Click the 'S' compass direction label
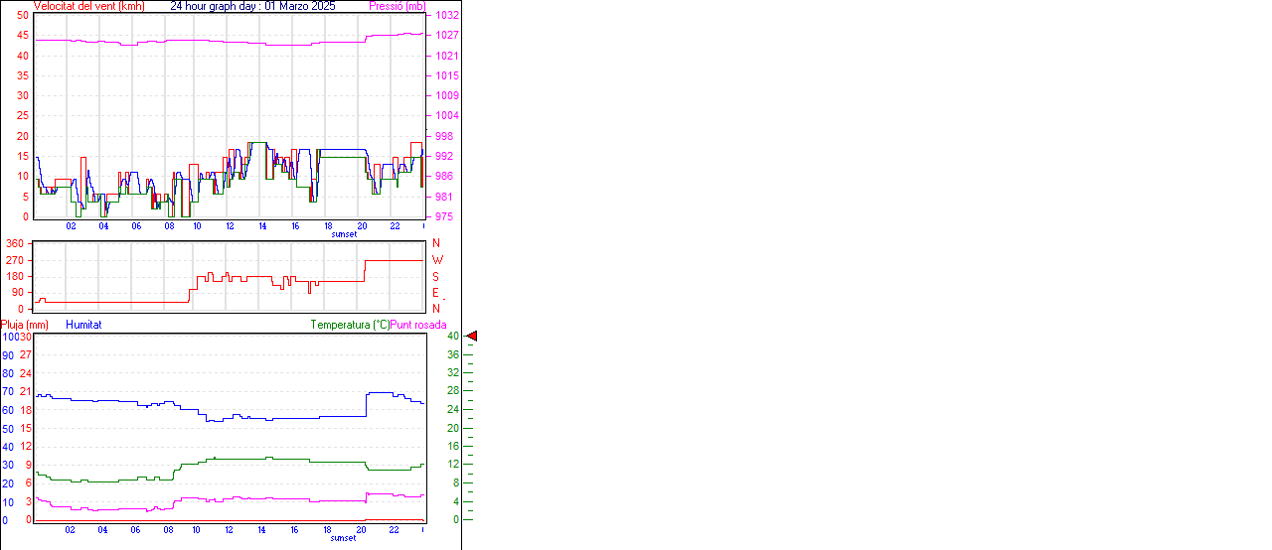Viewport: 1272px width, 550px height. tap(435, 277)
